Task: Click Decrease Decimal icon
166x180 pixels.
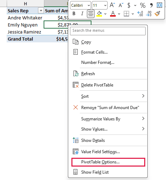Action: 149,14
